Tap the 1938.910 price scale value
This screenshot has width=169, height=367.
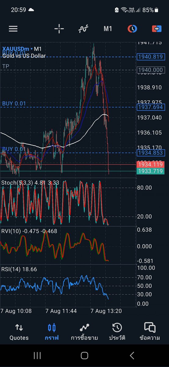pyautogui.click(x=149, y=87)
